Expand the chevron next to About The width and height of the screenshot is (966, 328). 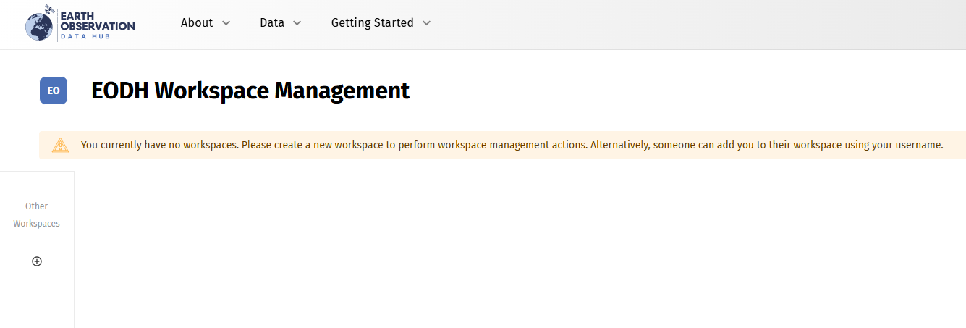click(x=226, y=23)
